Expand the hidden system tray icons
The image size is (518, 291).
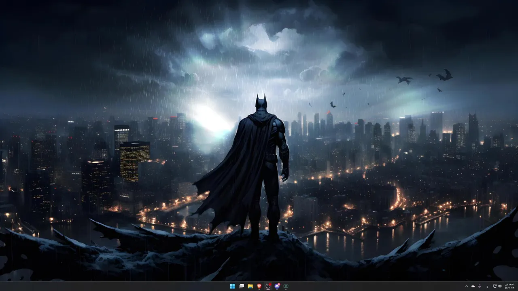pos(467,286)
